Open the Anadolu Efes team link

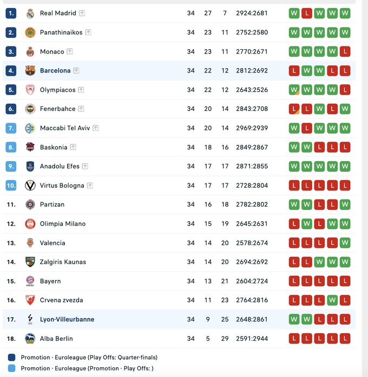coord(60,167)
